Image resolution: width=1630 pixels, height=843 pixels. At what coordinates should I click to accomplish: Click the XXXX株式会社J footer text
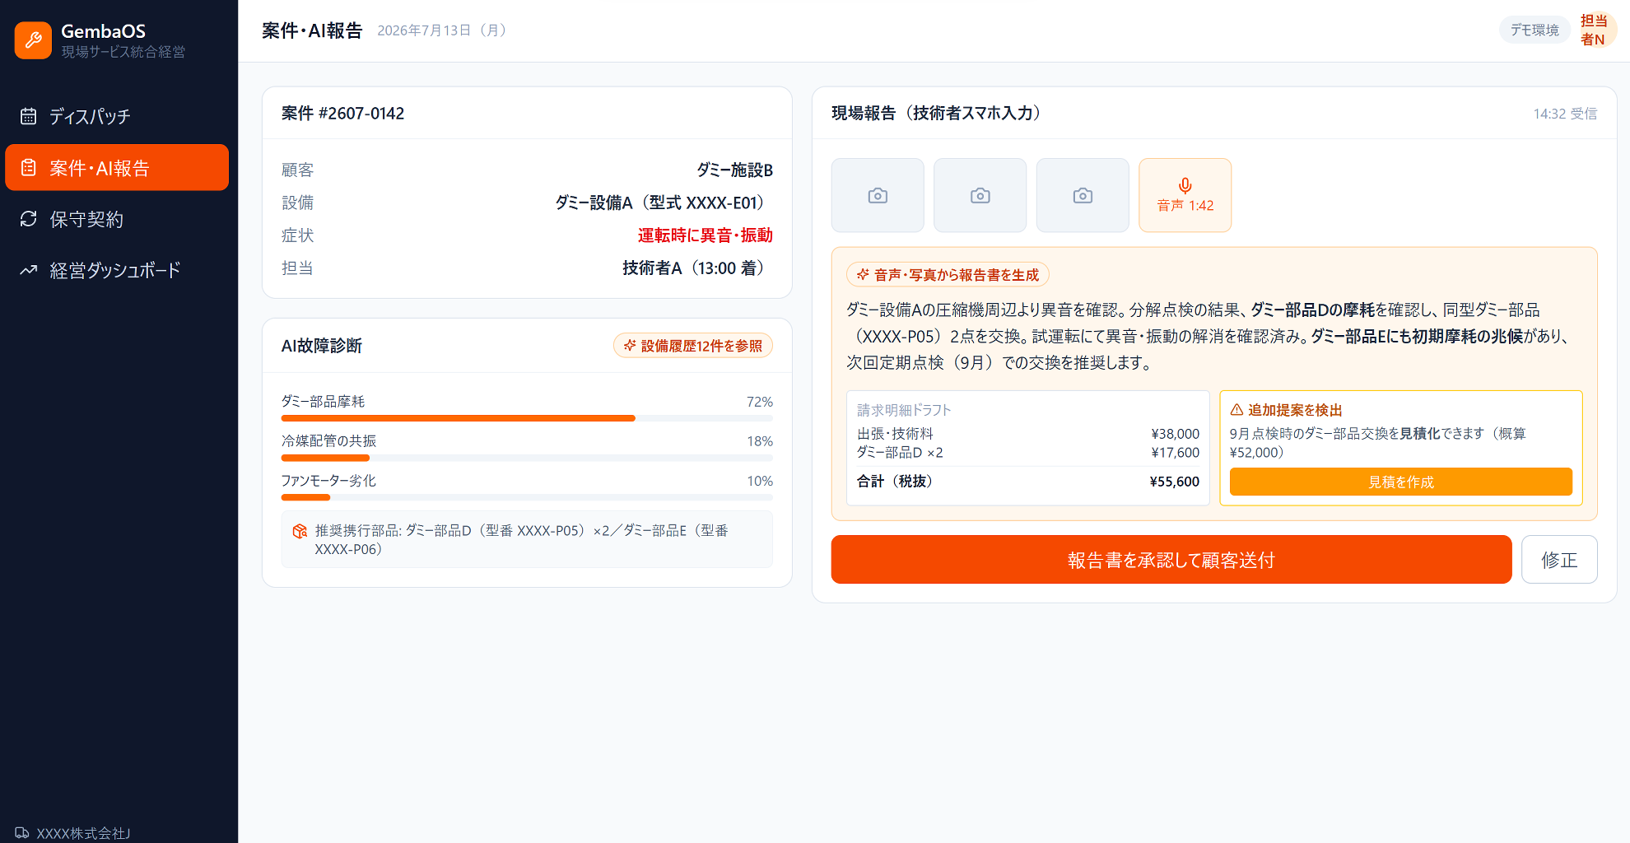coord(83,833)
